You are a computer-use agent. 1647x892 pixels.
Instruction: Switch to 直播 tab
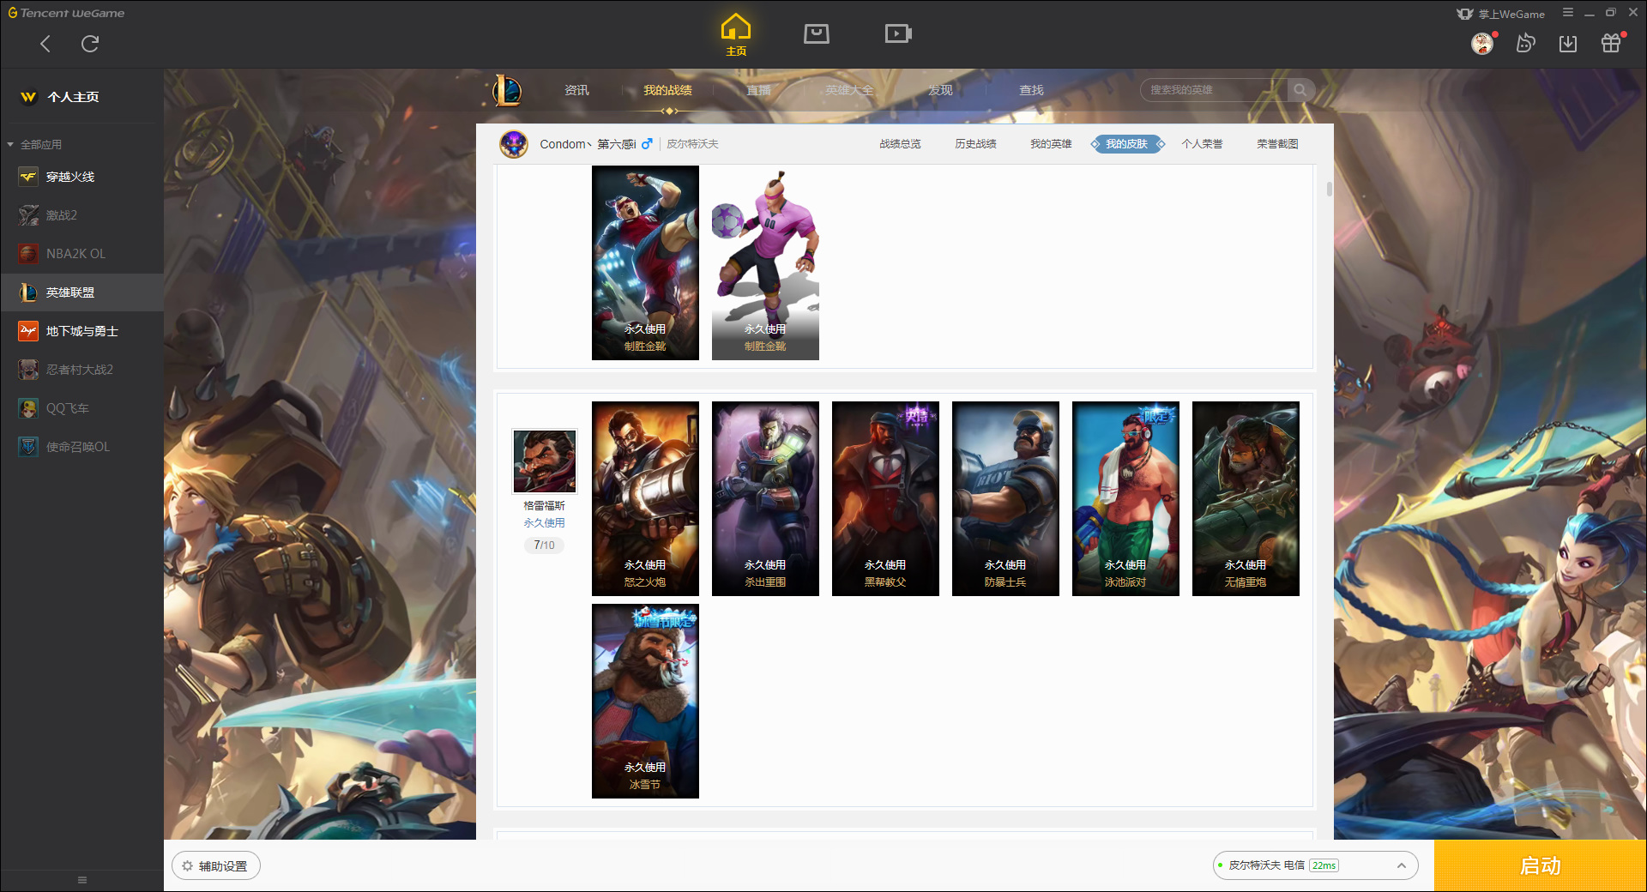click(x=758, y=90)
